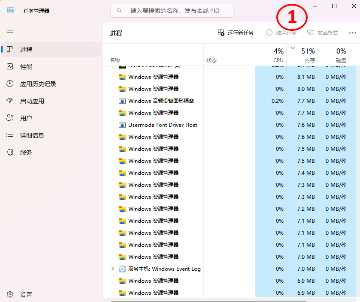Expand 服务主机: Windows Event Log row
The width and height of the screenshot is (360, 302).
click(x=112, y=269)
